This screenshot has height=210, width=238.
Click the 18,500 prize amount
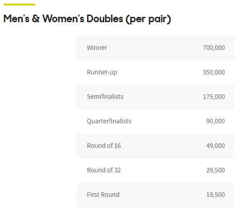point(215,195)
